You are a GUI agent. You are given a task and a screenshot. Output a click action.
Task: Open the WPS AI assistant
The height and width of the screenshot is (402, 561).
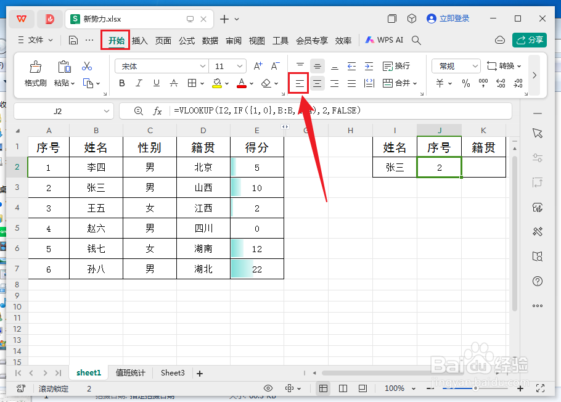pos(383,39)
